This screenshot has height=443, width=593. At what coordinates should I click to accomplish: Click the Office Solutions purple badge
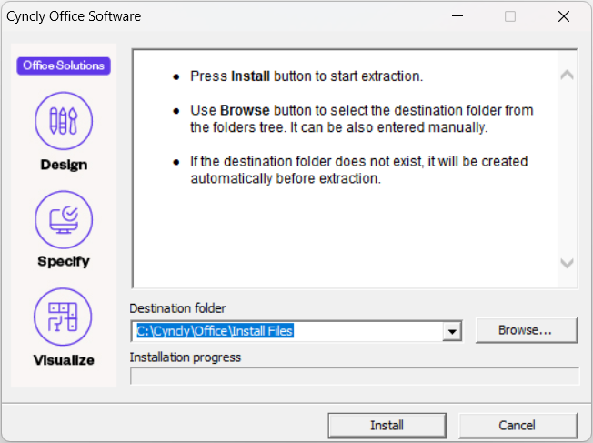[64, 65]
